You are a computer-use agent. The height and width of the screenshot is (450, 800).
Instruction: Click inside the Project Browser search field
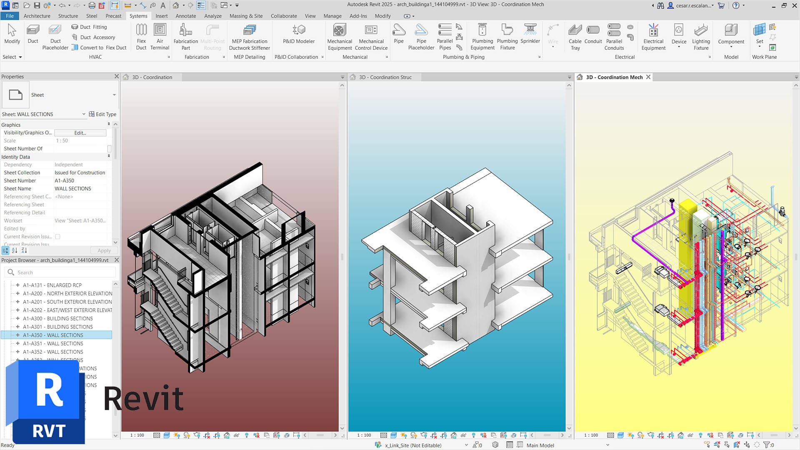coord(60,272)
